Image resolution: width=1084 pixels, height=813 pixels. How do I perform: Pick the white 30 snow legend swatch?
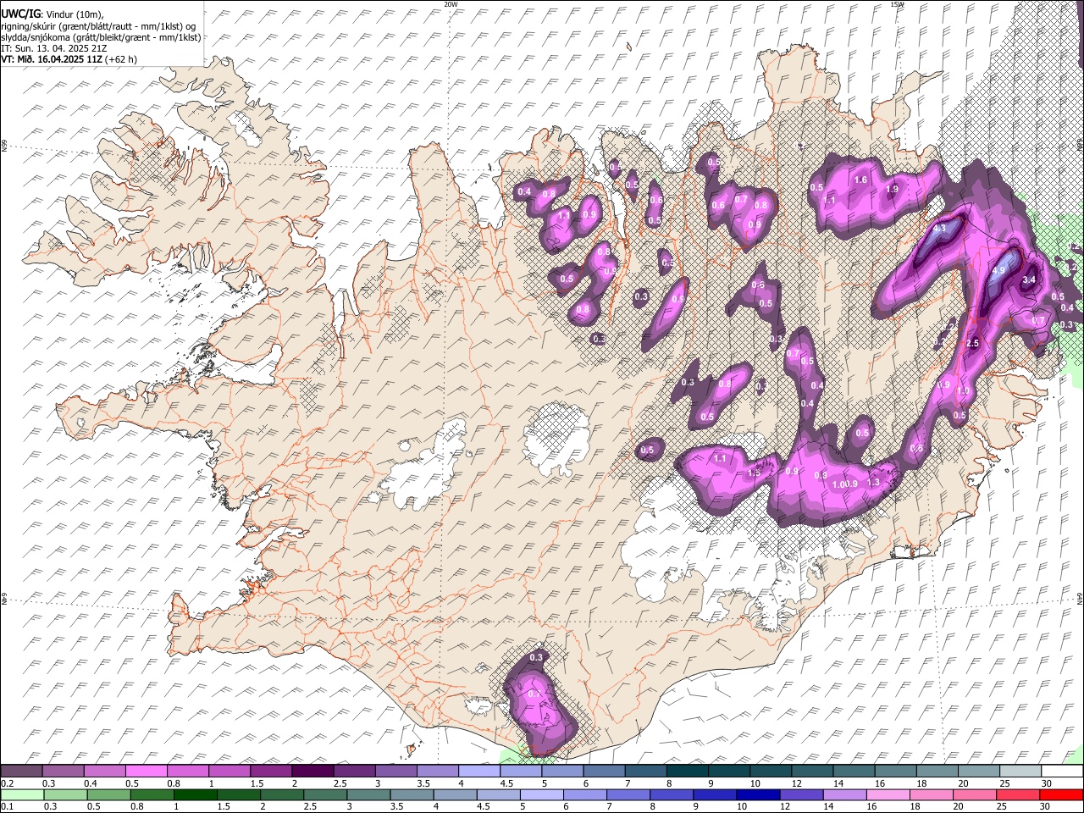pos(1063,771)
